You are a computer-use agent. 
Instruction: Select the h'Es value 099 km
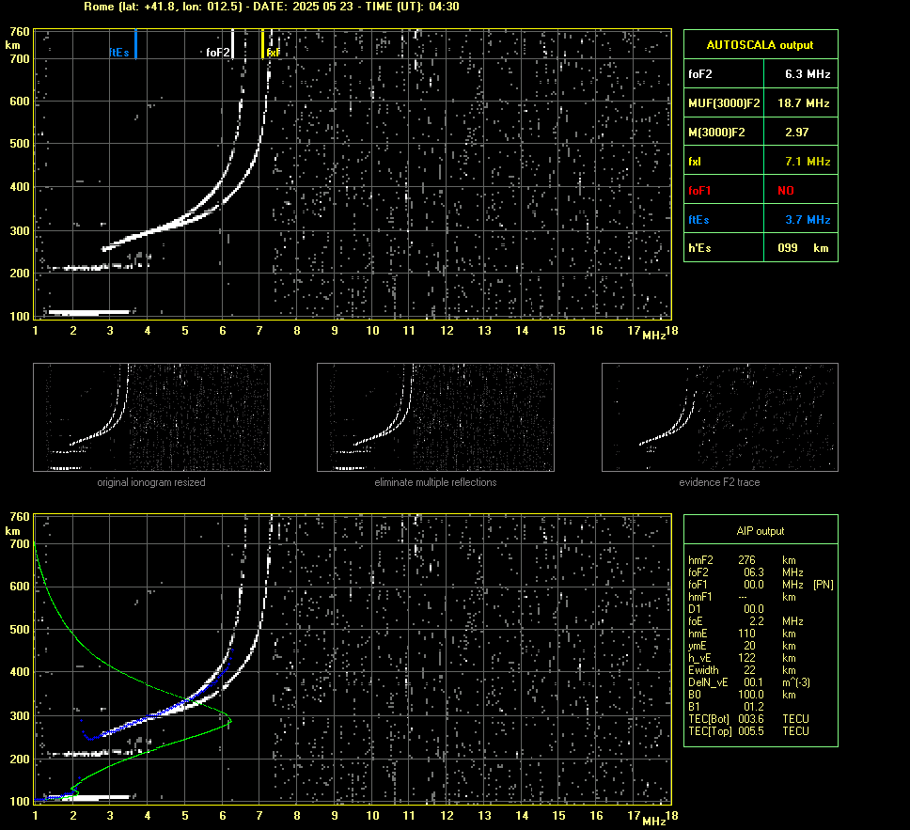(x=803, y=248)
